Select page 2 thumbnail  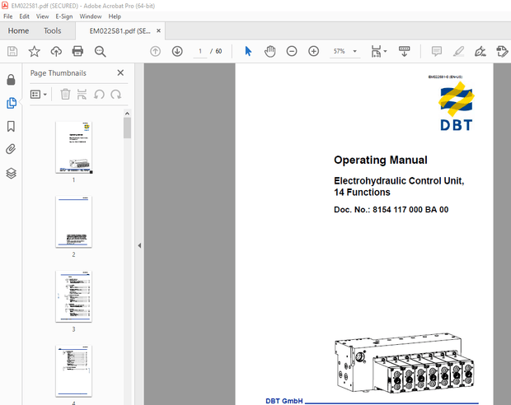tap(73, 222)
